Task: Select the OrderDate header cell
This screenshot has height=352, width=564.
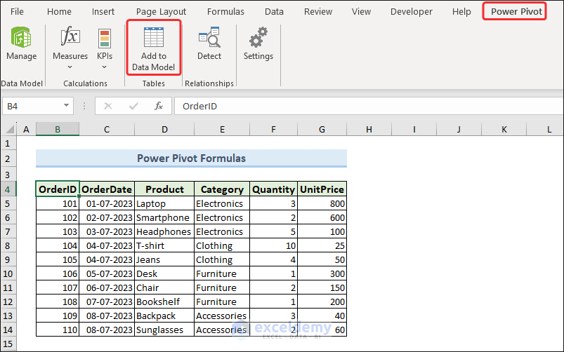Action: (107, 189)
